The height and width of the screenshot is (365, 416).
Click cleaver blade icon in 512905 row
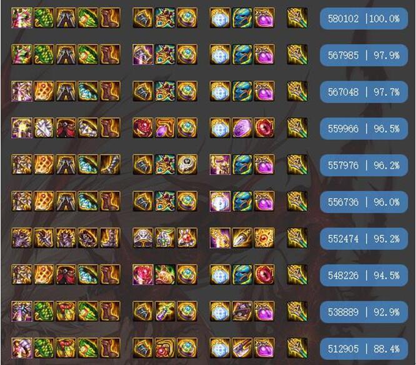[242, 347]
